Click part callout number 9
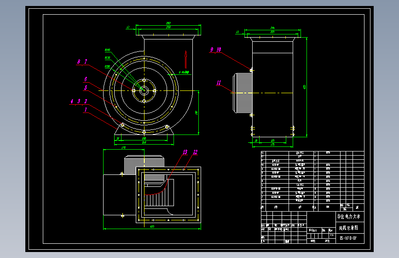Image resolution: width=399 pixels, height=258 pixels. (212, 50)
